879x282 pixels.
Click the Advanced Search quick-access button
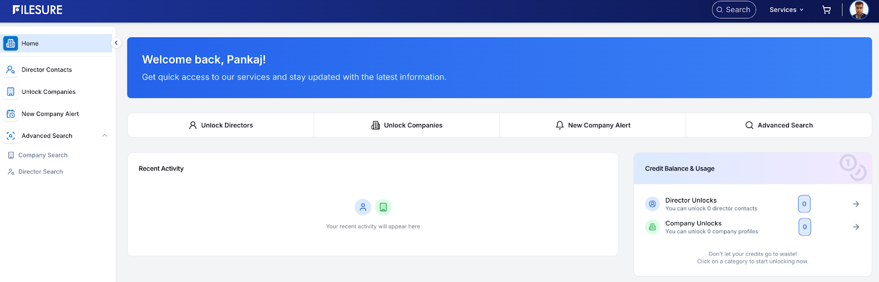[x=778, y=125]
